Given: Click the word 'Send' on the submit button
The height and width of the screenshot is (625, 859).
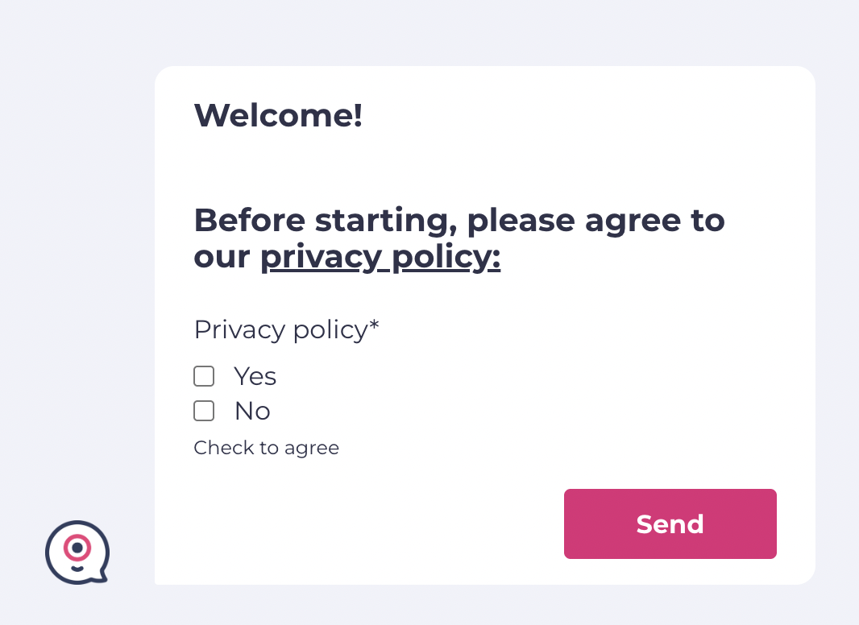Looking at the screenshot, I should click(670, 524).
